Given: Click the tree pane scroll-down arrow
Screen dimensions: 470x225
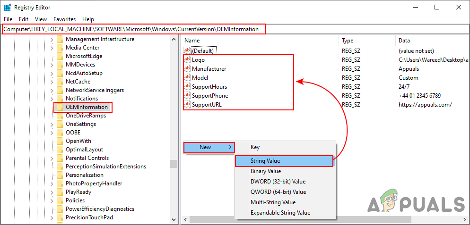Looking at the screenshot, I should [174, 219].
